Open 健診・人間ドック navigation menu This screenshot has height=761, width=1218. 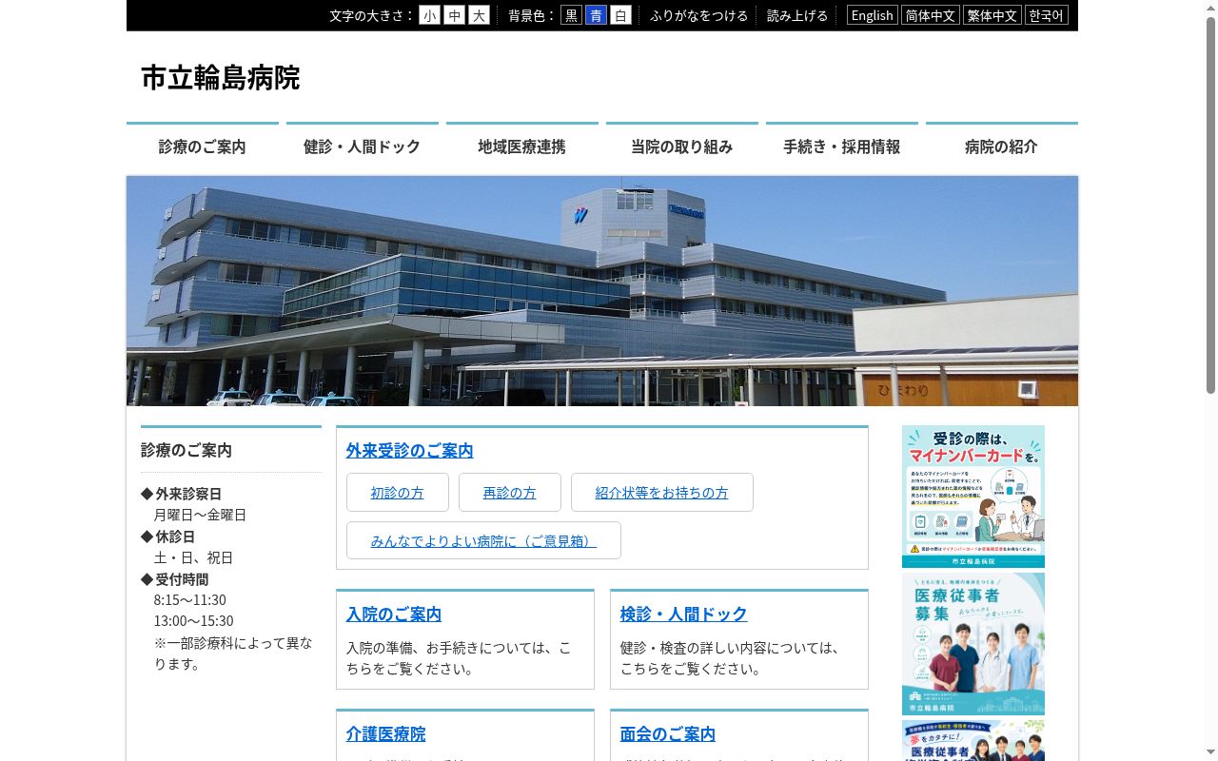(363, 146)
